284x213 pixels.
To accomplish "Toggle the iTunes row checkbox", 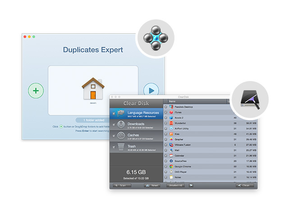I will [166, 113].
